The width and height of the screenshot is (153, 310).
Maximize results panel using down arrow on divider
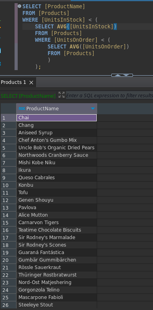pyautogui.click(x=126, y=75)
